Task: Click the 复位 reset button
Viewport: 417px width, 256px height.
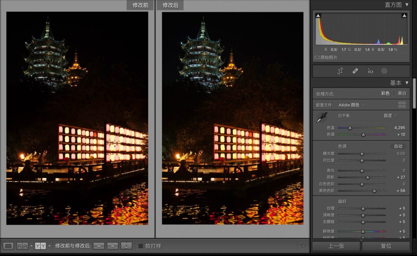Action: [386, 246]
